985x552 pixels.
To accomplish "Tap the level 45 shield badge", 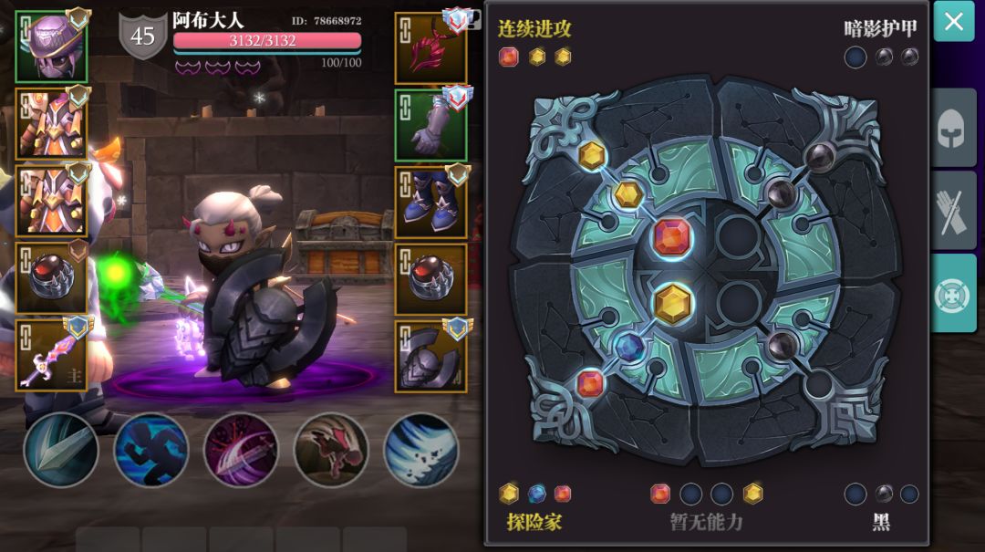I will pyautogui.click(x=142, y=36).
